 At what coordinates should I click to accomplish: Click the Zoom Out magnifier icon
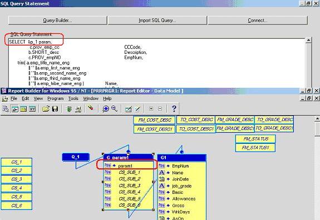[114, 109]
